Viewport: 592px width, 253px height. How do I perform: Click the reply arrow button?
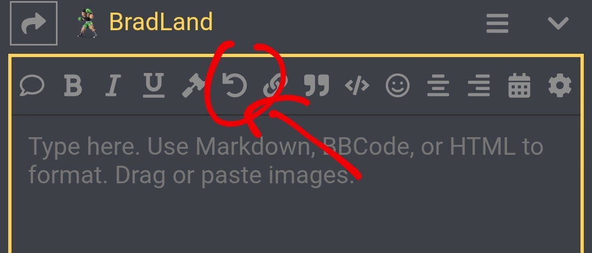[33, 24]
